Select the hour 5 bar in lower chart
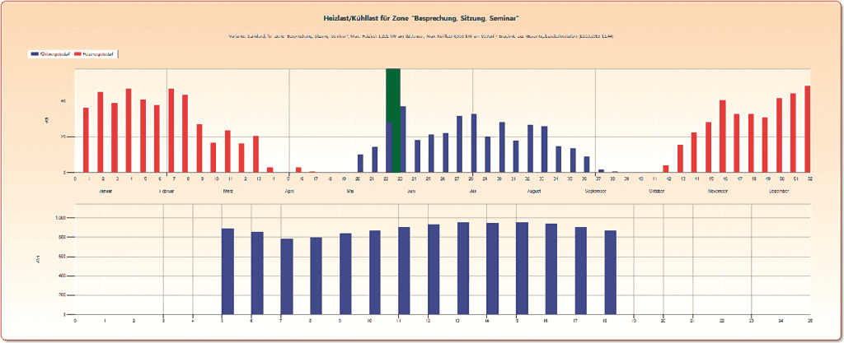This screenshot has height=343, width=844. [228, 271]
